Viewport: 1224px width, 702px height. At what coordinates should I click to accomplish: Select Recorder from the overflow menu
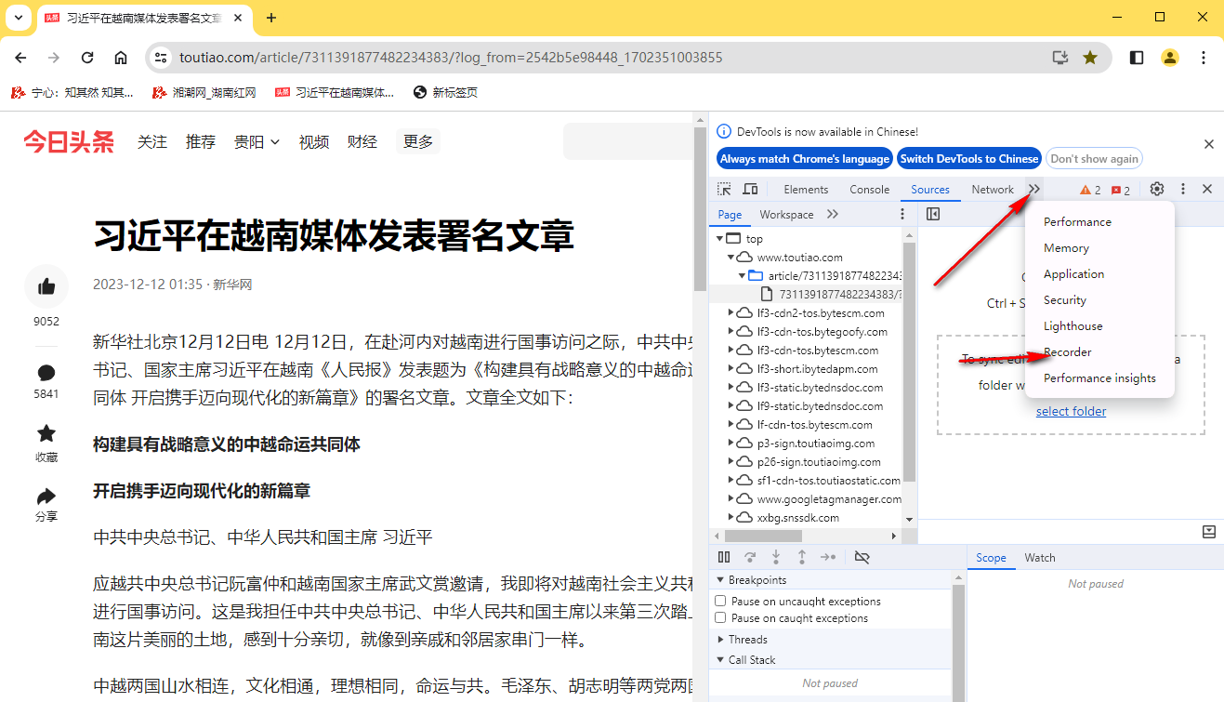tap(1068, 352)
